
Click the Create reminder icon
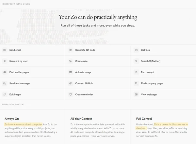(71, 94)
